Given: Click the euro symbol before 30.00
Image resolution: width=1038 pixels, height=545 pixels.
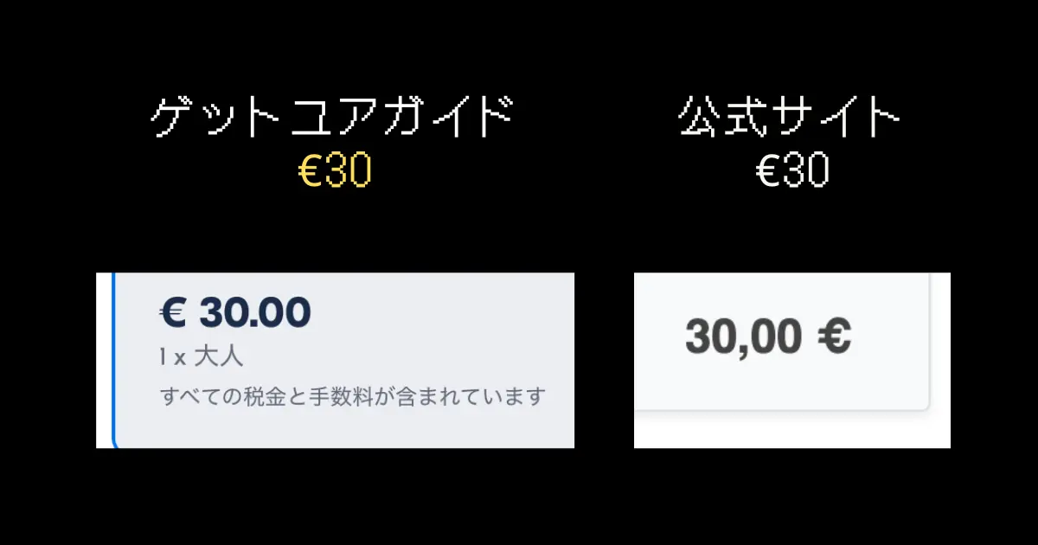Looking at the screenshot, I should coord(174,313).
